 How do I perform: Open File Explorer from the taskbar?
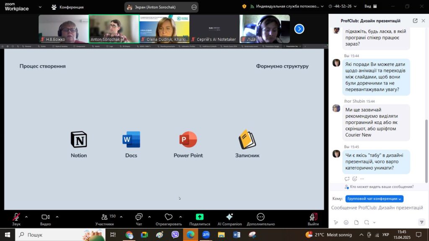pos(221,235)
